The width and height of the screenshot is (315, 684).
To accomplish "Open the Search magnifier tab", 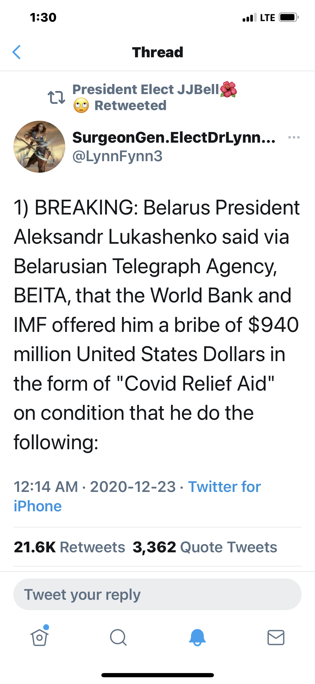I will tap(118, 637).
